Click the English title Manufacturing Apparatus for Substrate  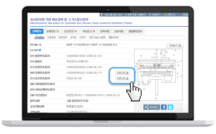point(81,23)
